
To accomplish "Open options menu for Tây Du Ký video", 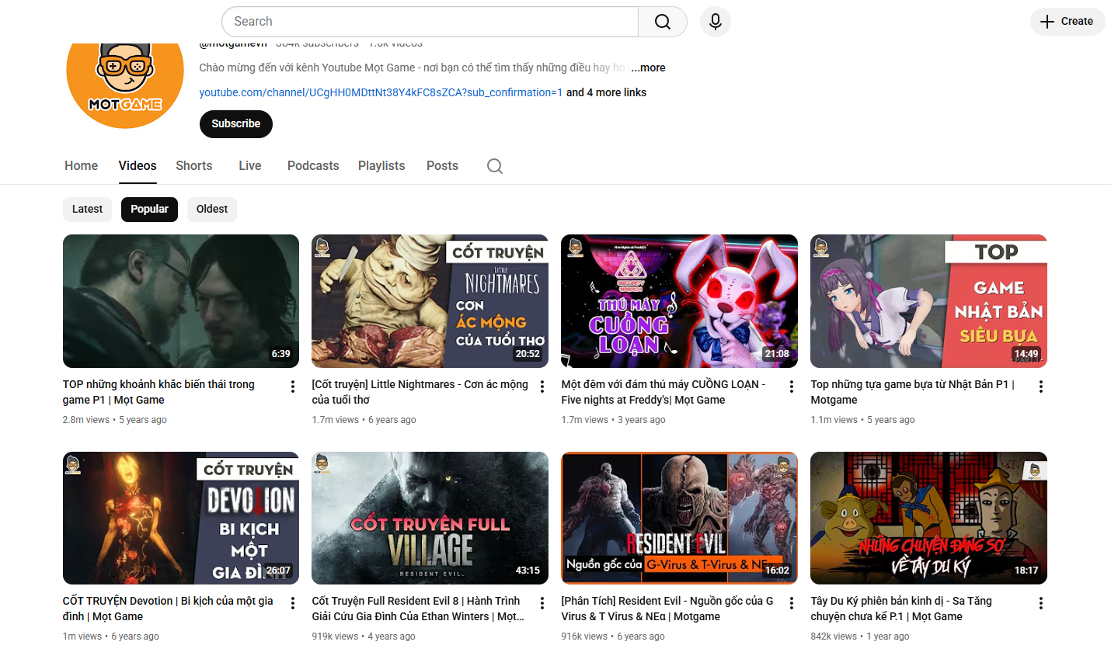I will (1040, 603).
